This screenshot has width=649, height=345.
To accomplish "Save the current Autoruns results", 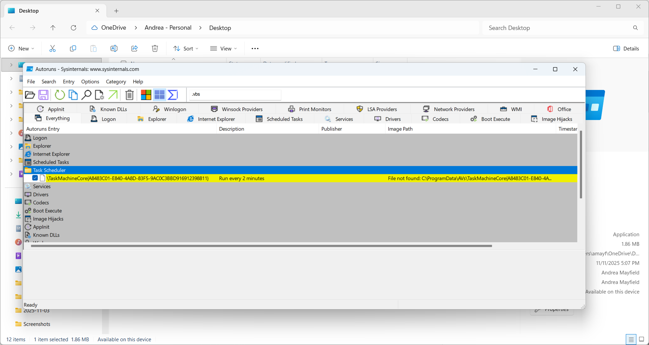I will [x=43, y=95].
